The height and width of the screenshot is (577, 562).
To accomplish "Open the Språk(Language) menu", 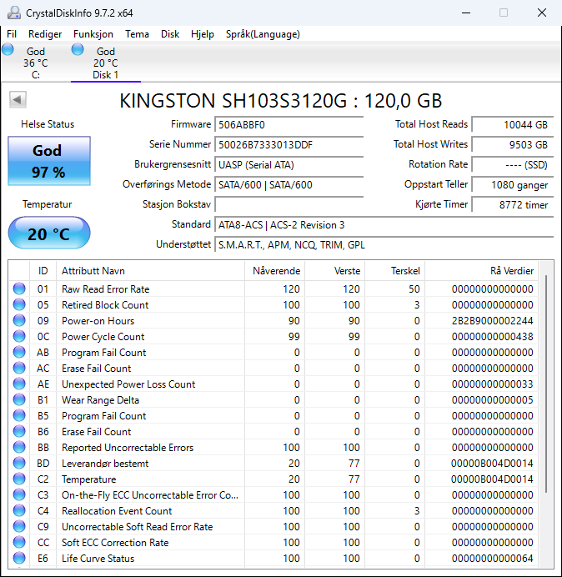I will coord(263,34).
